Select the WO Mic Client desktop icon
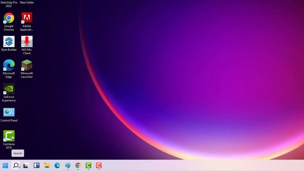Image resolution: width=304 pixels, height=171 pixels. [x=27, y=45]
